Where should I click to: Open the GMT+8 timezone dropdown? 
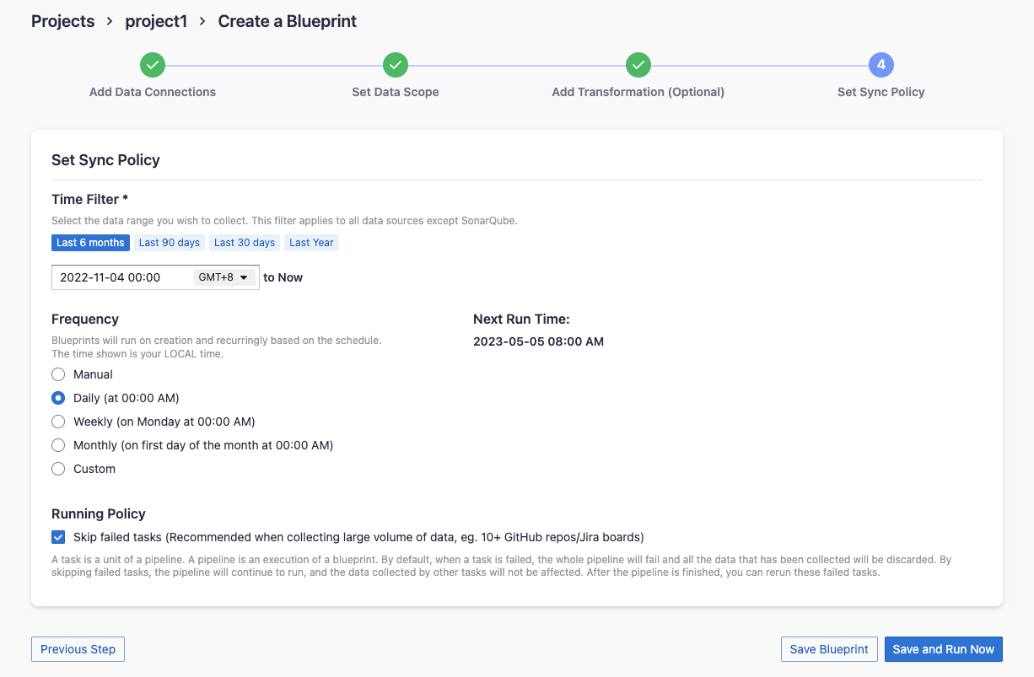223,277
